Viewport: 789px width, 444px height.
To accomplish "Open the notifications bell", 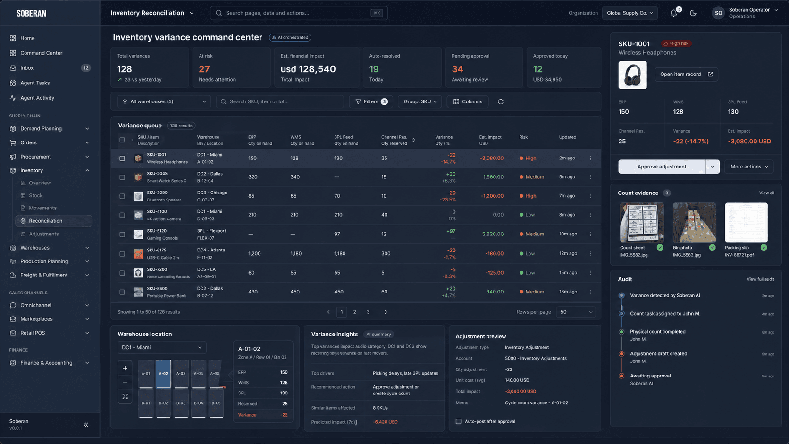I will point(674,13).
